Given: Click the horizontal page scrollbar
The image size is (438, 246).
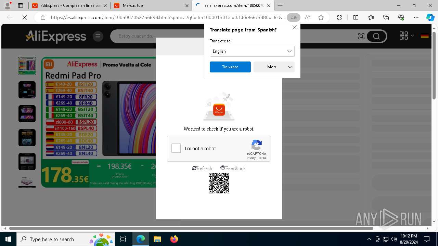Looking at the screenshot, I should (191, 228).
